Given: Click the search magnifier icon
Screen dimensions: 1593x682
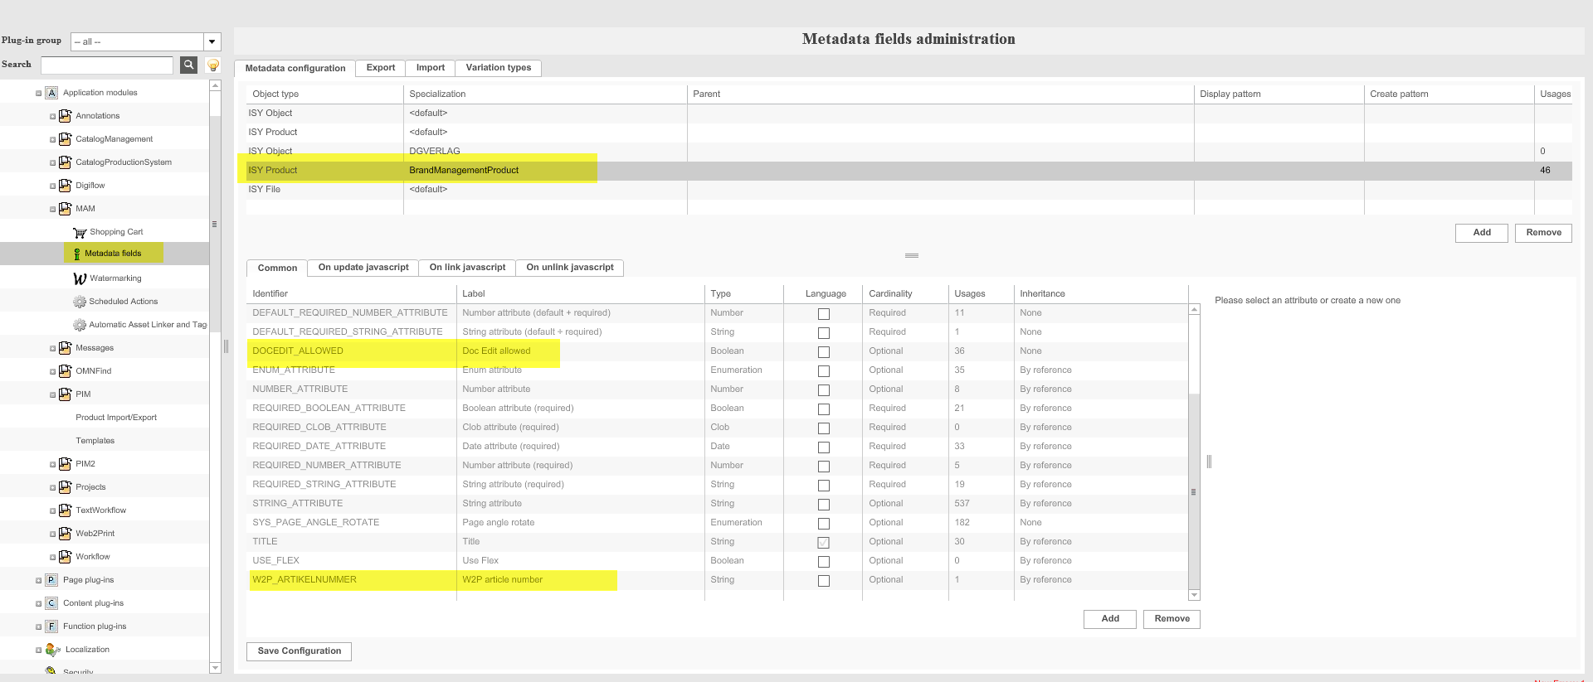Looking at the screenshot, I should 189,65.
